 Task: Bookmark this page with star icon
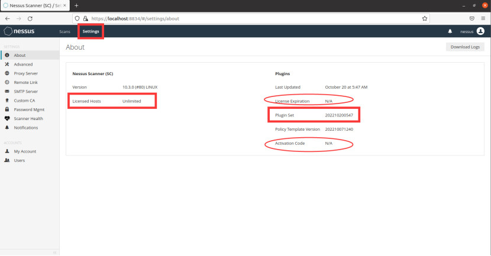(x=425, y=18)
